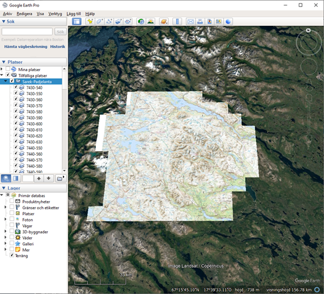Toggle the Sarek-Padjelanta folder checkbox
This screenshot has height=294, width=324.
[x=12, y=81]
